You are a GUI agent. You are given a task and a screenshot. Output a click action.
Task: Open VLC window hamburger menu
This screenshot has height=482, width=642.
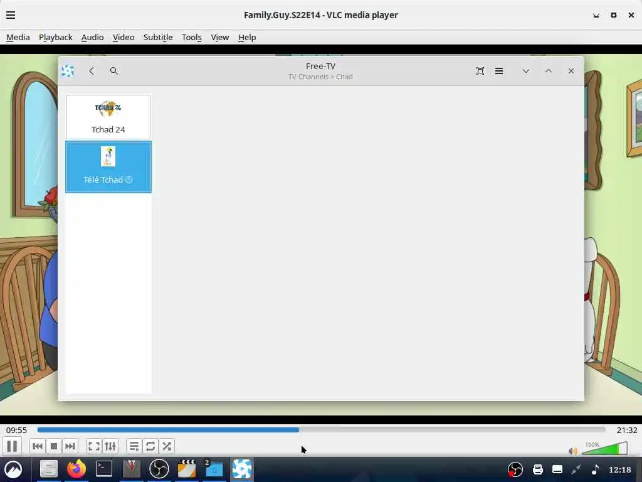[11, 15]
